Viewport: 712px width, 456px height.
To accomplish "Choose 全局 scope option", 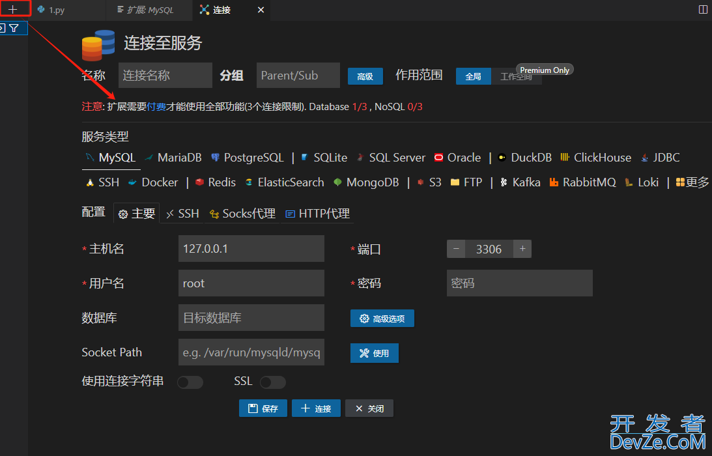I will coord(473,76).
